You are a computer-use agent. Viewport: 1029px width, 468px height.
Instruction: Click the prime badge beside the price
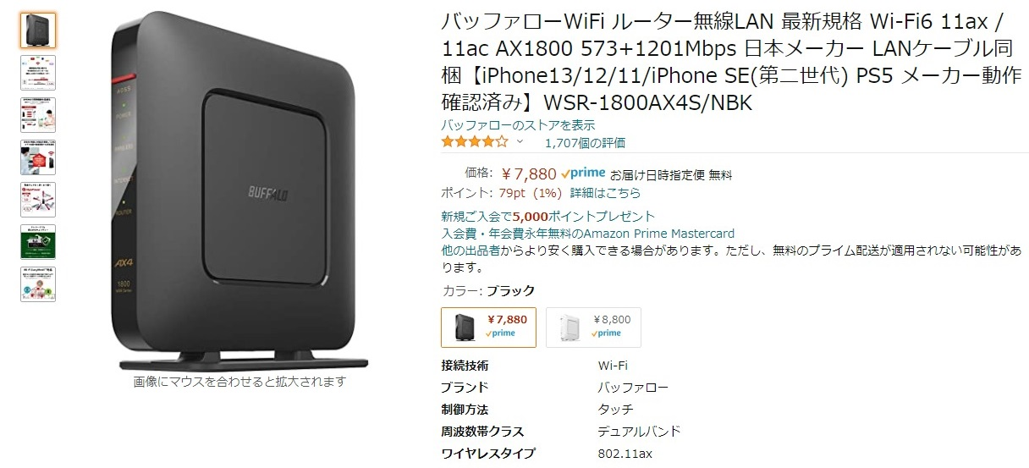click(x=583, y=173)
